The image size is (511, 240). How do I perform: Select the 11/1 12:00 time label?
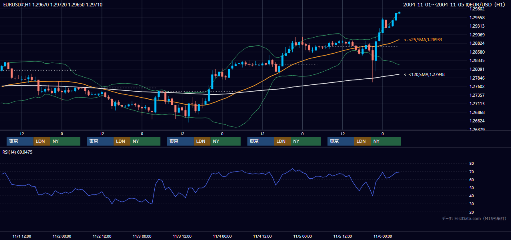click(22, 236)
